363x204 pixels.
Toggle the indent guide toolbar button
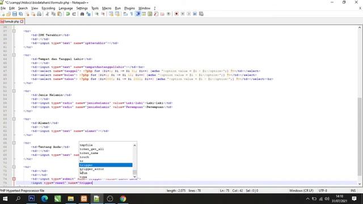[138, 14]
